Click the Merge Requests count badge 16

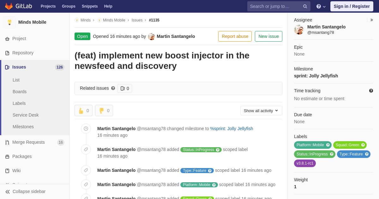click(61, 142)
